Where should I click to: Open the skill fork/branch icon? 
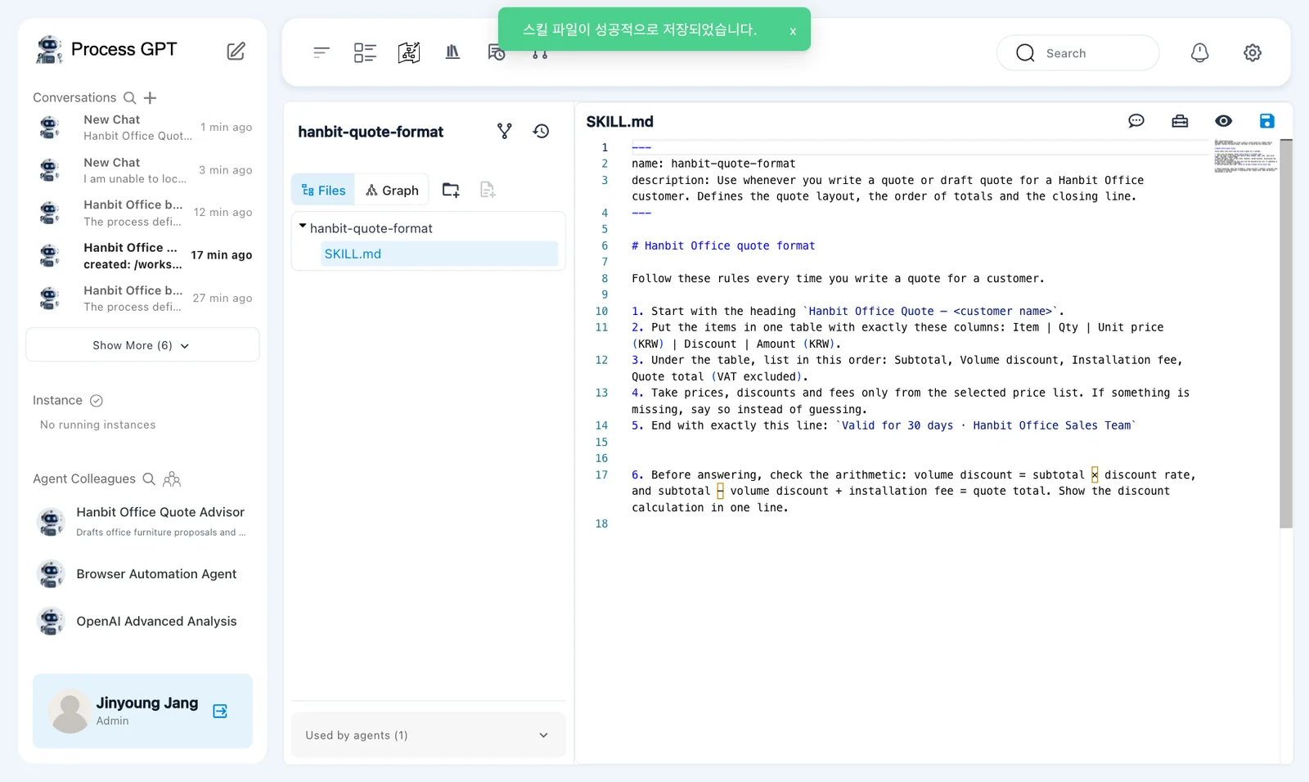pos(505,131)
